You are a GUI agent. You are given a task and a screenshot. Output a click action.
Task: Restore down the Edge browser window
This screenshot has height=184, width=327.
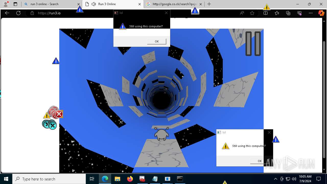pyautogui.click(x=309, y=4)
